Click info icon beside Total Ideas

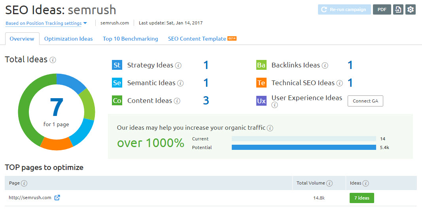point(53,60)
